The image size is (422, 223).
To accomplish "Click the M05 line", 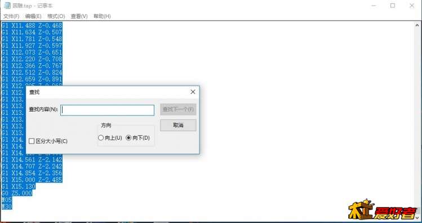I will point(7,200).
